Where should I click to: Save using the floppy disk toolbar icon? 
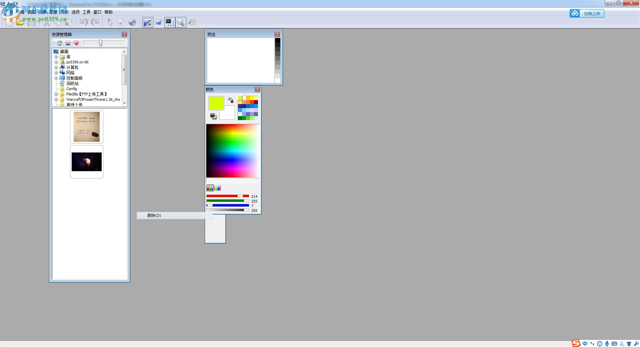(x=32, y=22)
